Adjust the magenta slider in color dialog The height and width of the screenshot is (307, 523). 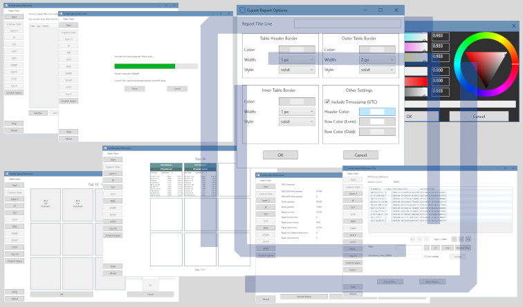tap(416, 47)
